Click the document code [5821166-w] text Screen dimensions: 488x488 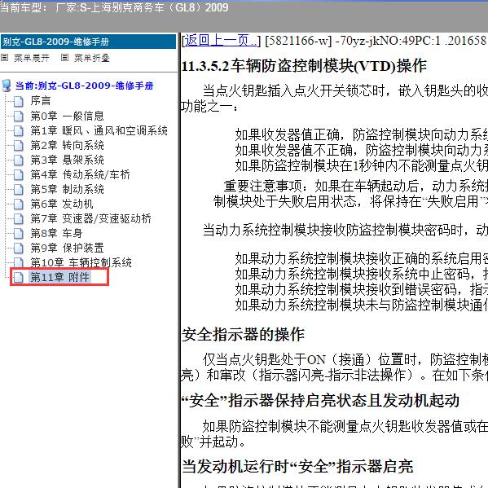tap(299, 41)
